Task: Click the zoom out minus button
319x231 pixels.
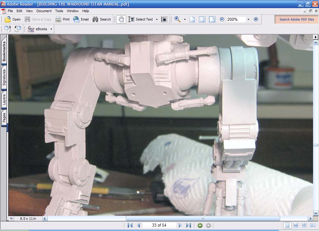Action: (222, 19)
